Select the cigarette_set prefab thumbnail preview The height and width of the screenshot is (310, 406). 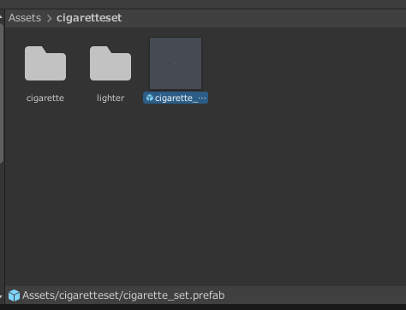[176, 63]
